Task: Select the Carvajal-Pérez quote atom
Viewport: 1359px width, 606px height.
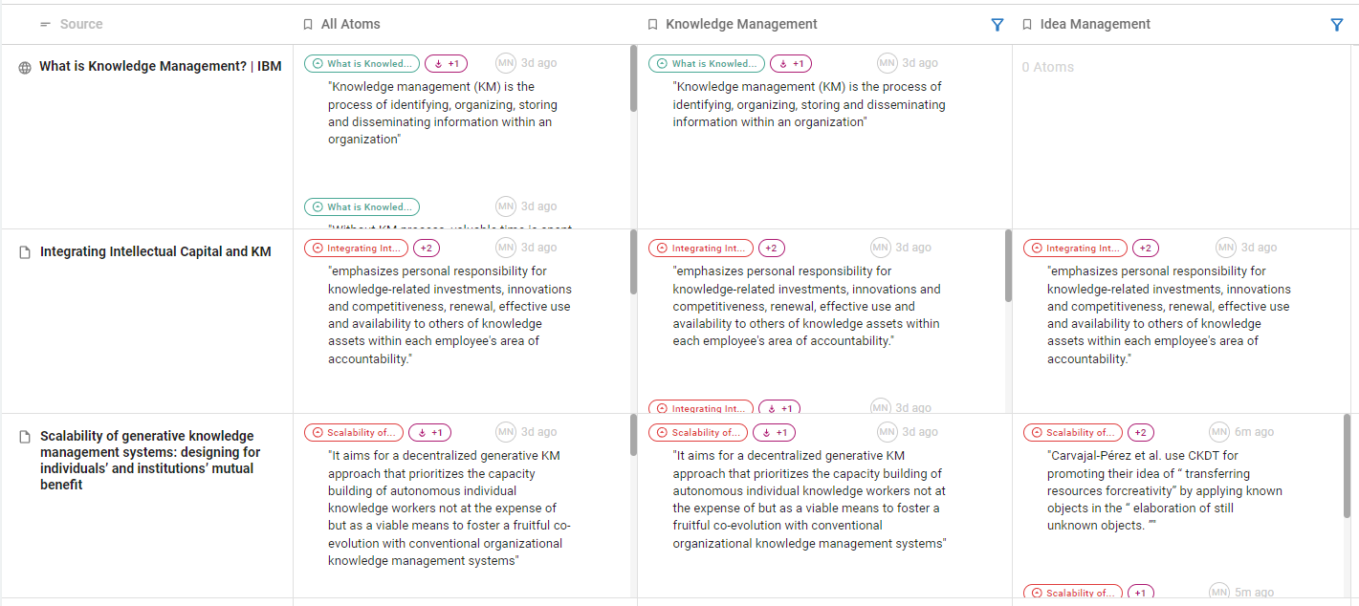Action: (x=1164, y=490)
